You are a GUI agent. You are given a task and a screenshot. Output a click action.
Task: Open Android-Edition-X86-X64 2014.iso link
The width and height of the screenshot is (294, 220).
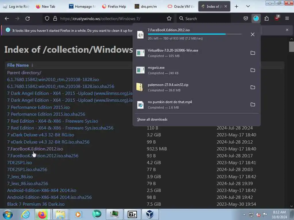(42, 190)
